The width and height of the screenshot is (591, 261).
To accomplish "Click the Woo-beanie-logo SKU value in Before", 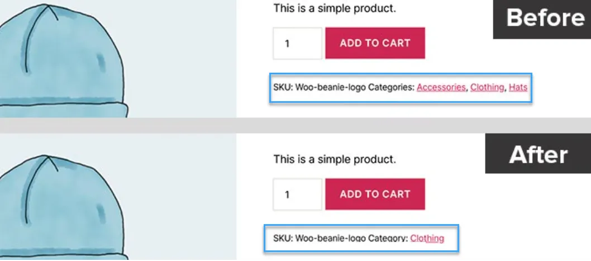I will click(x=330, y=87).
